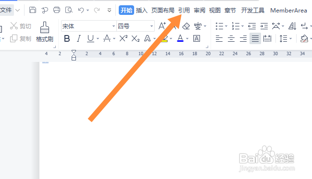Switch to the 审阅 (Review) tab
The width and height of the screenshot is (312, 179).
point(200,11)
